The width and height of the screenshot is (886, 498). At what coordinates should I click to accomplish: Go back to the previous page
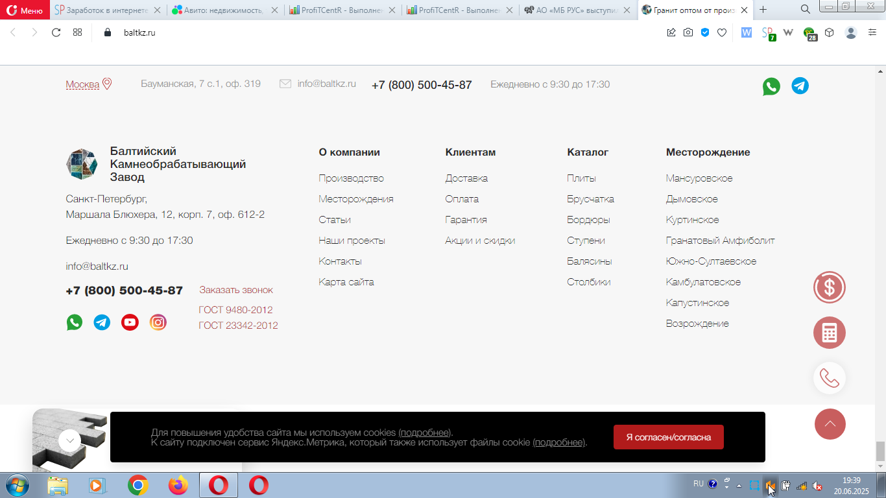(x=14, y=32)
